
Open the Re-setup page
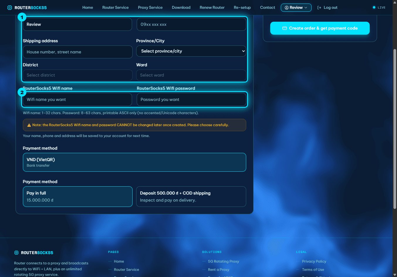point(242,8)
